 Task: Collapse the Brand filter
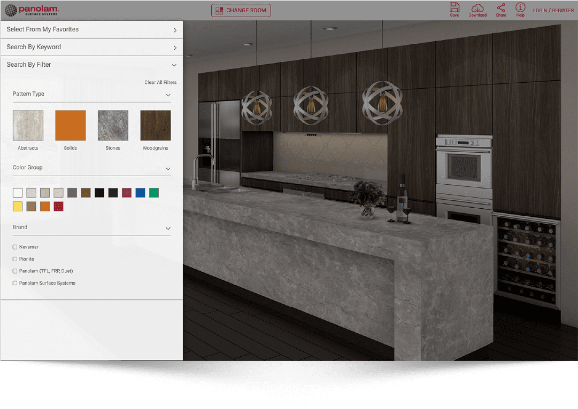click(x=92, y=227)
